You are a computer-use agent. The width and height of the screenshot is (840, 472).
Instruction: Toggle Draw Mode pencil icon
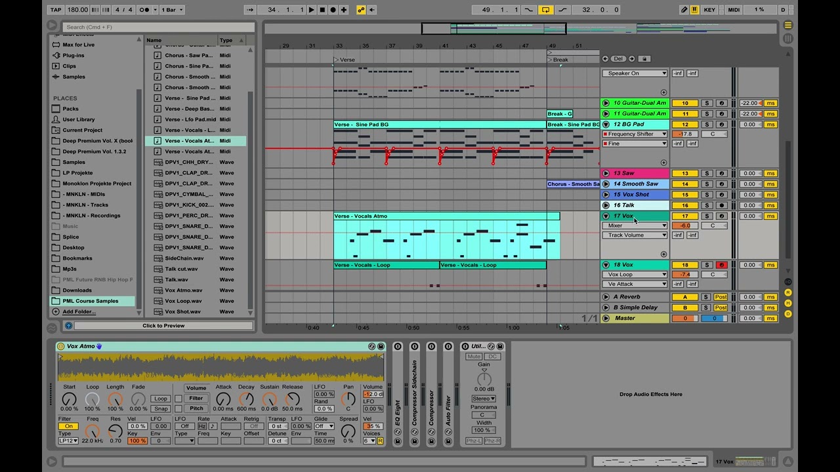coord(684,10)
